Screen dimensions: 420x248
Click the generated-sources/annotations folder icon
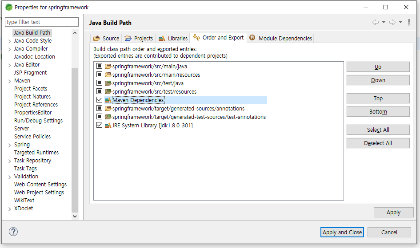tap(108, 109)
